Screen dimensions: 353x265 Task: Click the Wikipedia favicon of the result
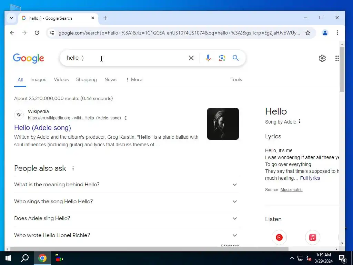point(19,115)
